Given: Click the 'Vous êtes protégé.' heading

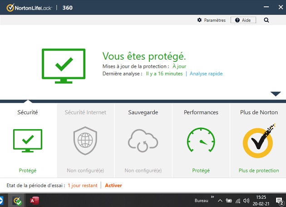Looking at the screenshot, I should (144, 56).
